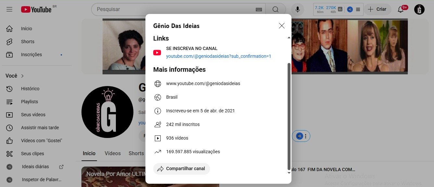Click the subscribers icon beside 242 mil inscritos
The width and height of the screenshot is (434, 187).
158,124
